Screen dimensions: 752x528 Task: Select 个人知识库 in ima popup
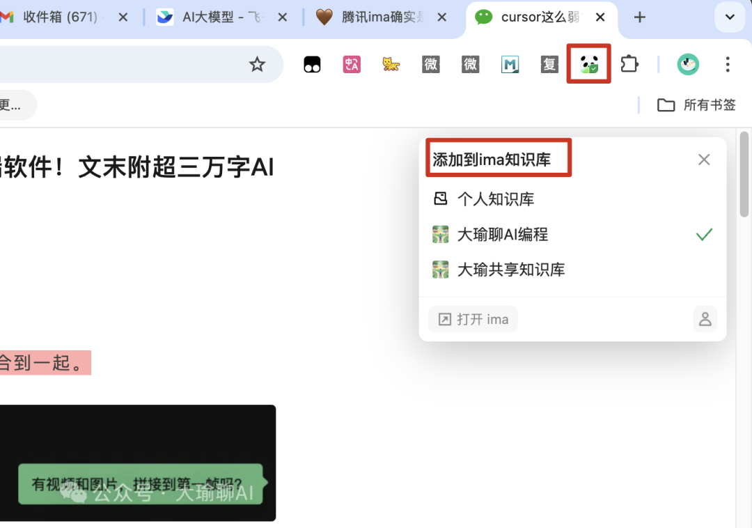(x=572, y=199)
